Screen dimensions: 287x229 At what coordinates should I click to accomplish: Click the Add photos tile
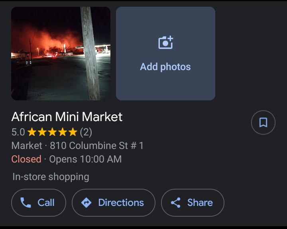tap(165, 53)
